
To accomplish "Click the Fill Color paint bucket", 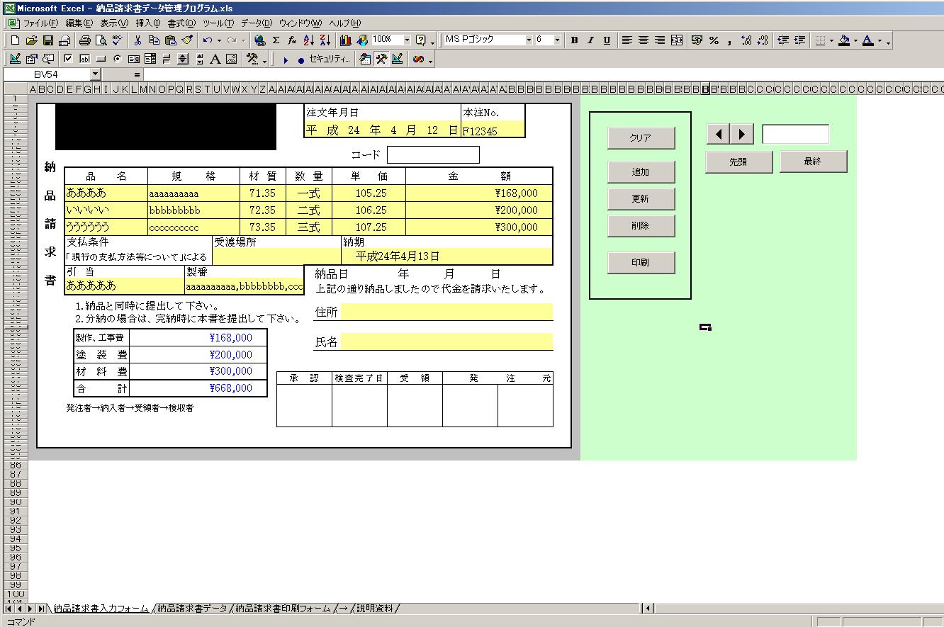I will [x=843, y=40].
